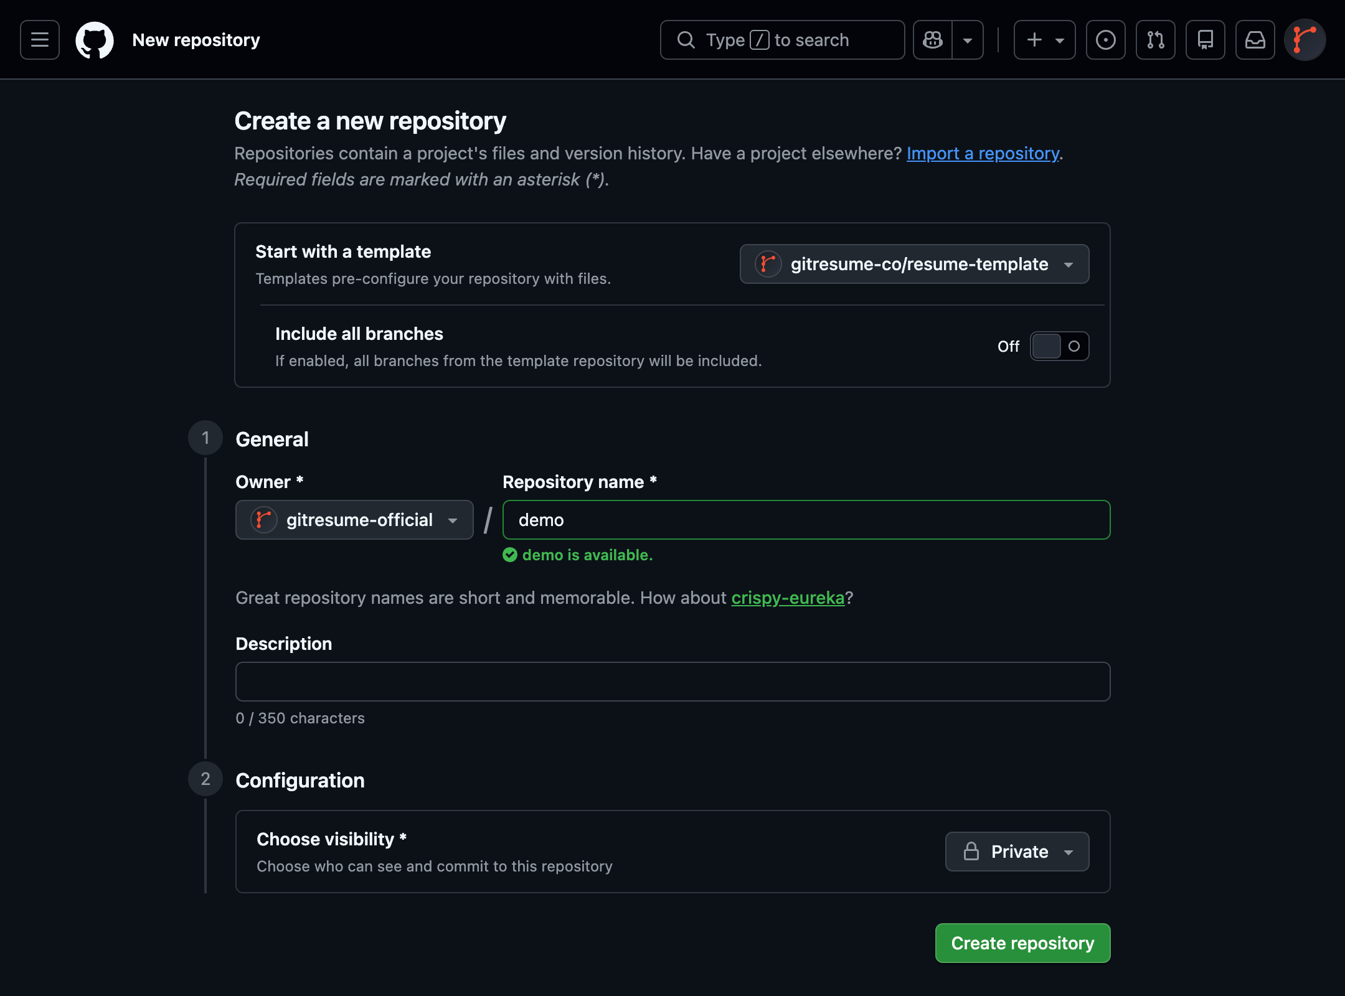
Task: Open the plus create-new menu
Action: [x=1045, y=40]
